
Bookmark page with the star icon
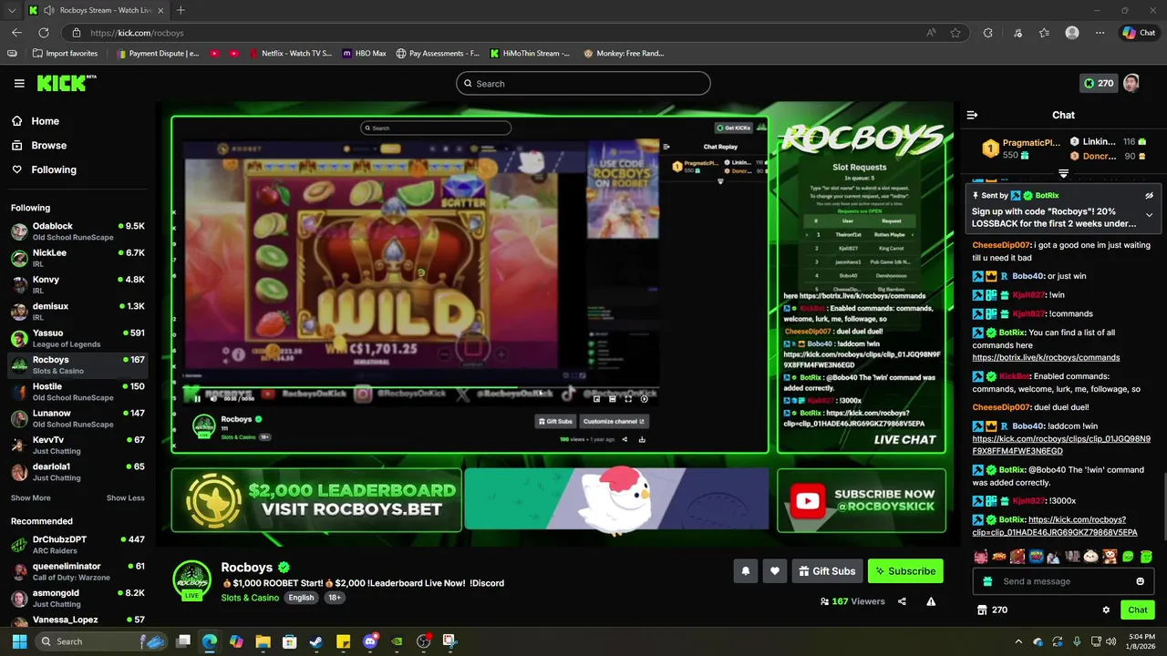tap(955, 33)
